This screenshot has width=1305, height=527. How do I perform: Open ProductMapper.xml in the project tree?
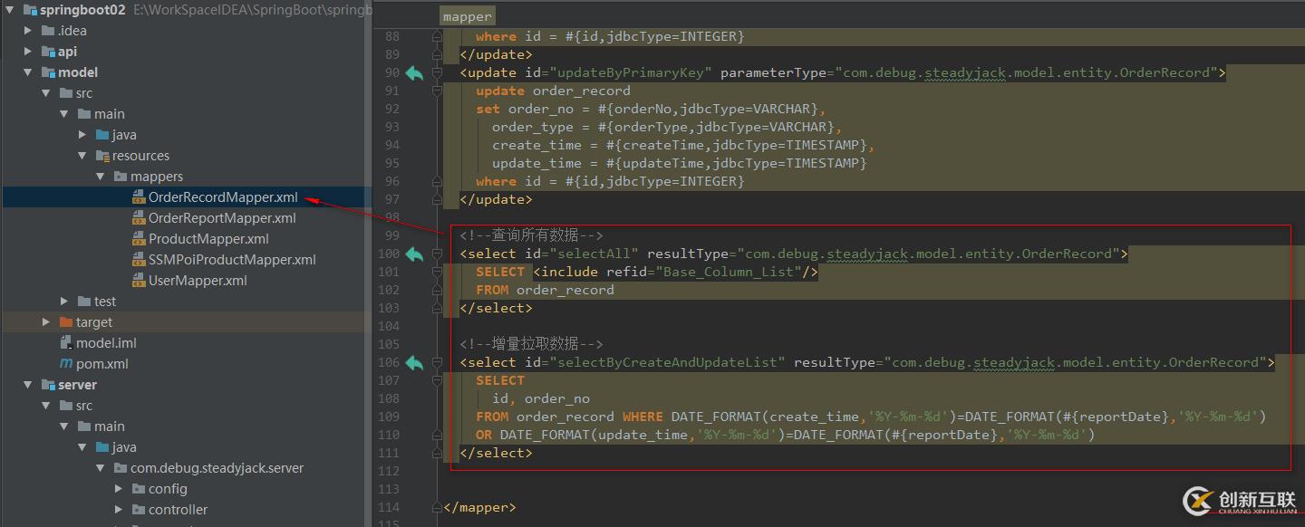click(208, 239)
